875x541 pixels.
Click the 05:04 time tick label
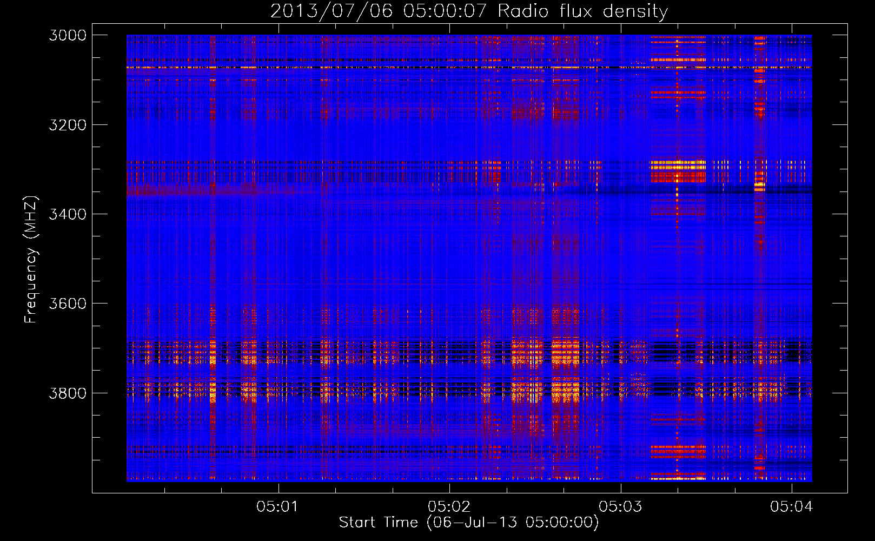pyautogui.click(x=792, y=506)
